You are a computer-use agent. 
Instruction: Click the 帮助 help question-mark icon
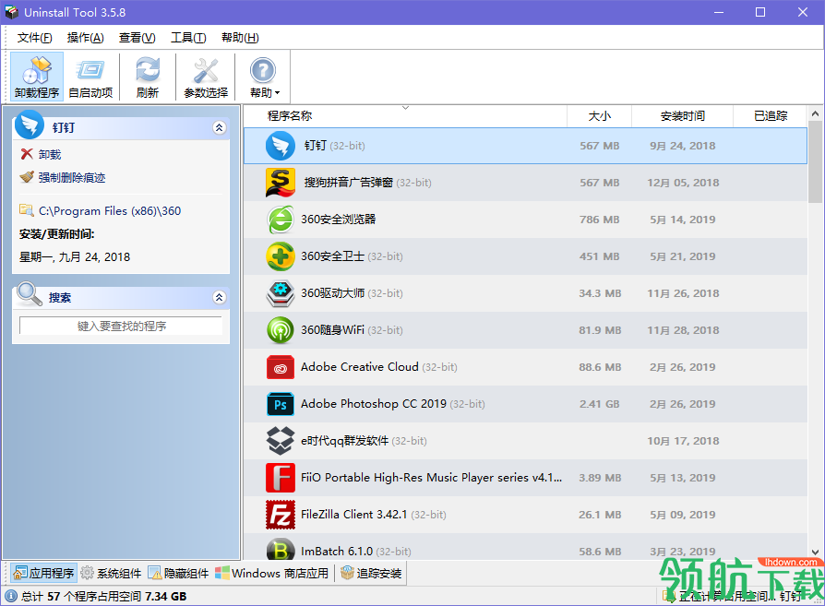click(x=262, y=71)
